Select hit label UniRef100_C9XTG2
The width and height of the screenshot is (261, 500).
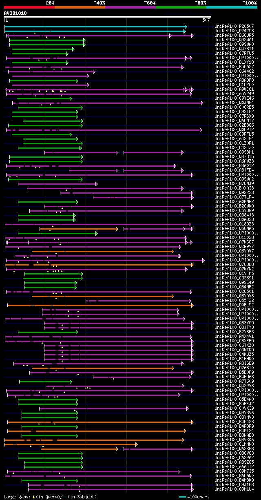pyautogui.click(x=234, y=112)
